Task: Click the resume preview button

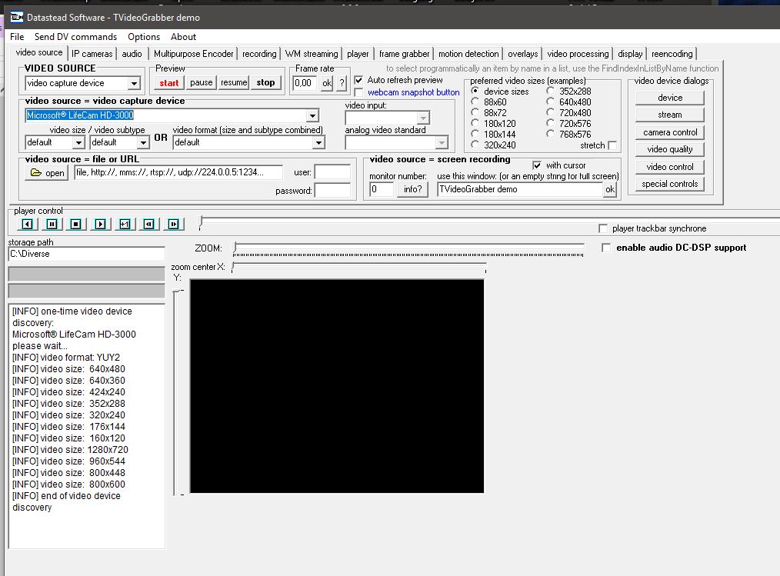Action: [234, 83]
